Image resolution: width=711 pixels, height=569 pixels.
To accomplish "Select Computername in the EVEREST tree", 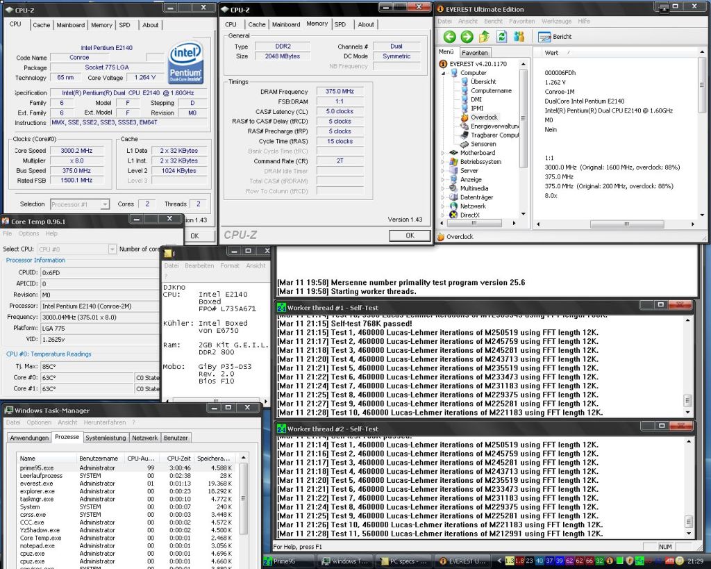I will click(491, 91).
